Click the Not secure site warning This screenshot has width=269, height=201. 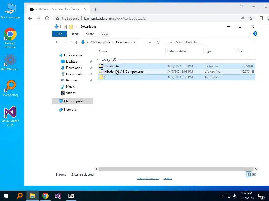tap(68, 18)
